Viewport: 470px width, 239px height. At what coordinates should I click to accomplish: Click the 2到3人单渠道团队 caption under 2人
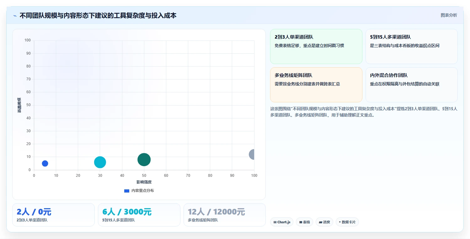tap(32, 220)
